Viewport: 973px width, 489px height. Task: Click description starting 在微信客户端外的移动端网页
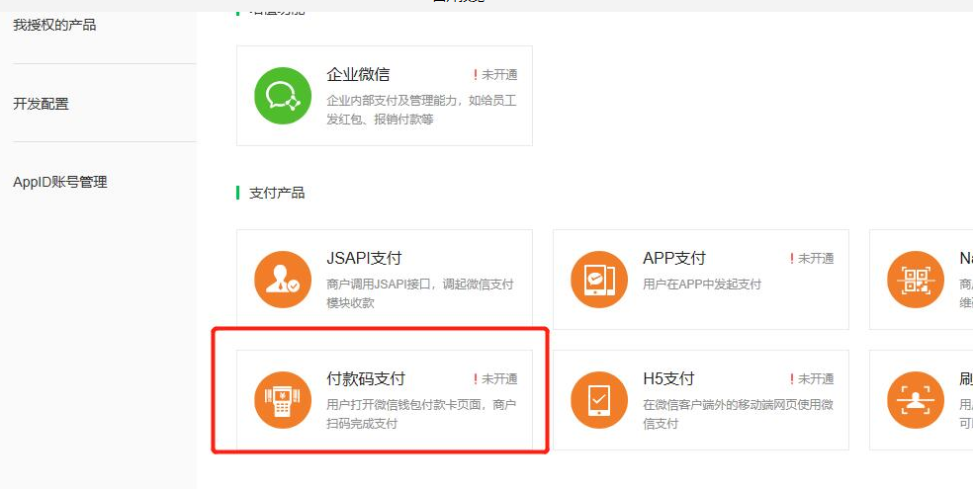738,414
